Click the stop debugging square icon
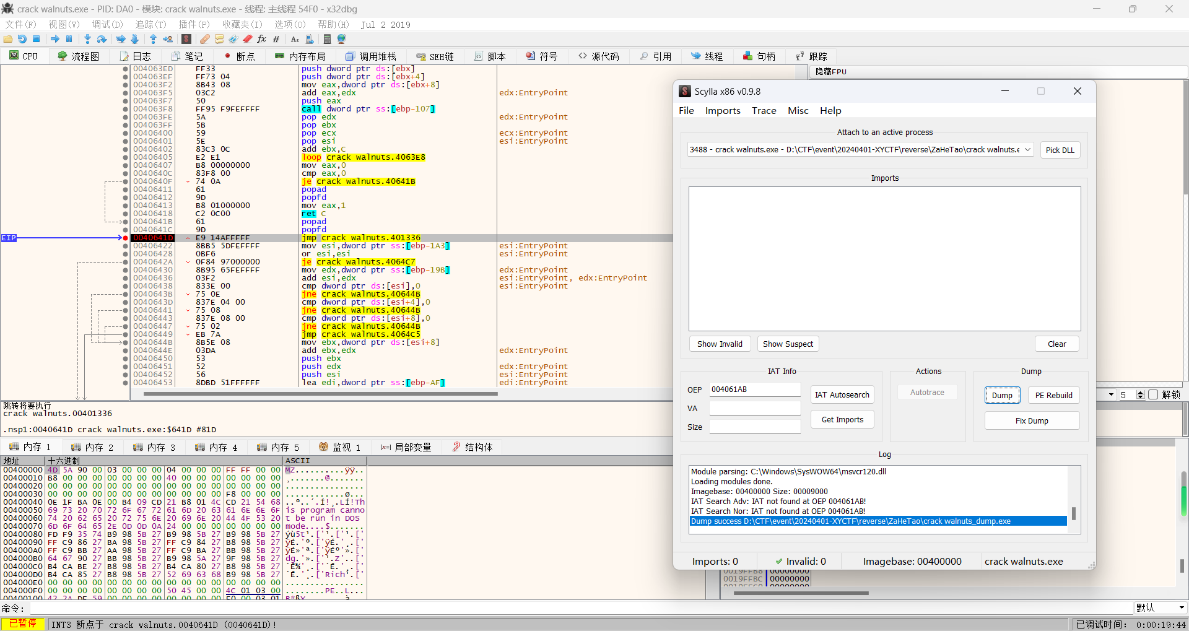Viewport: 1189px width, 631px height. click(x=37, y=39)
